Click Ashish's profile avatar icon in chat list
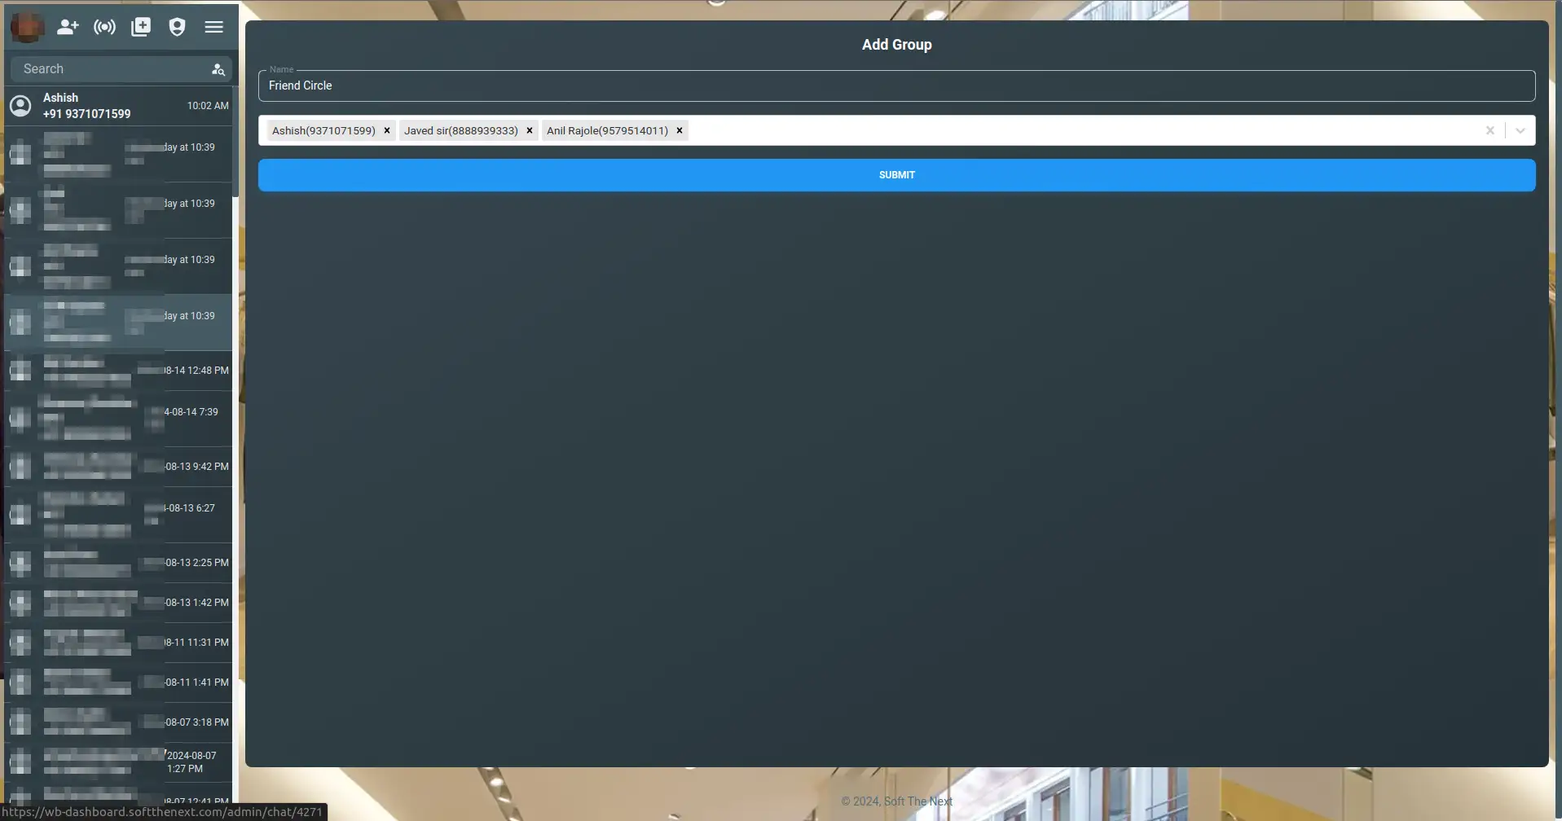Screen dimensions: 1562x821 [20, 106]
